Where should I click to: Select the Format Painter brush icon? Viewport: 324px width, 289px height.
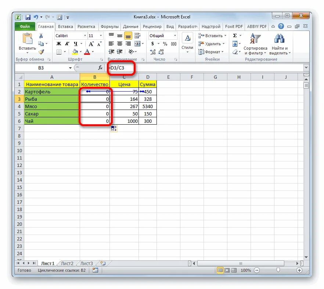(41, 52)
